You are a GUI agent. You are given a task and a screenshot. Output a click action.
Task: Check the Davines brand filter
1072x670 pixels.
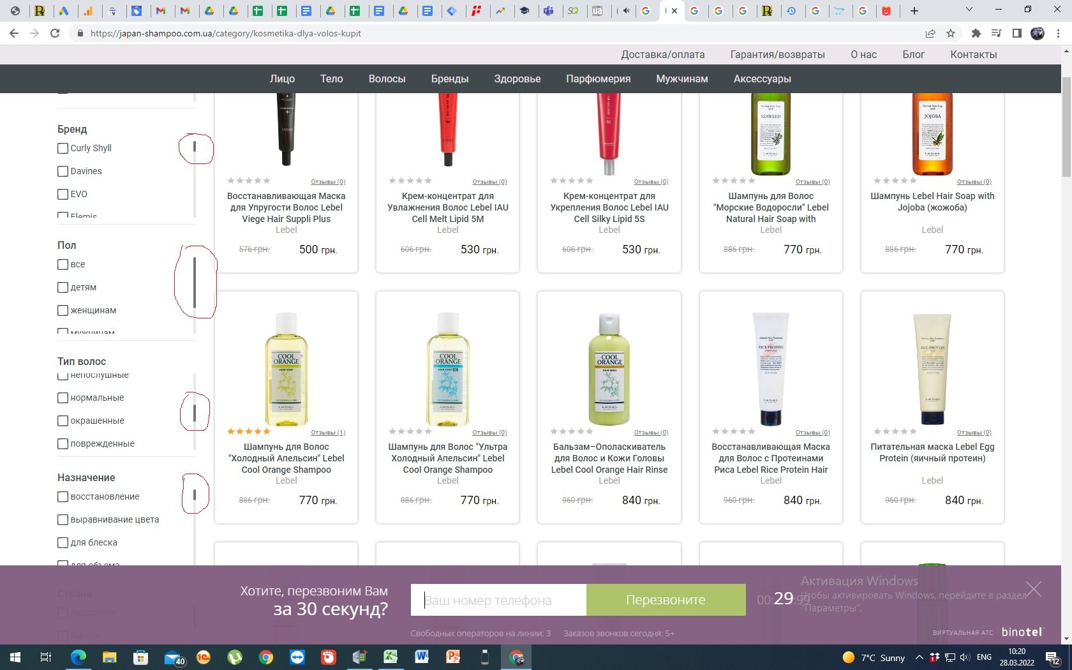(63, 171)
